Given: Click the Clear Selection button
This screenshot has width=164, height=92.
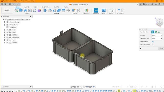Looking at the screenshot, I should (x=153, y=42).
